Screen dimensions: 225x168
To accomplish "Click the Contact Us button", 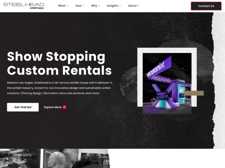I will (x=206, y=6).
